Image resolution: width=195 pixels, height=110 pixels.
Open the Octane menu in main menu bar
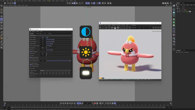(x=67, y=1)
